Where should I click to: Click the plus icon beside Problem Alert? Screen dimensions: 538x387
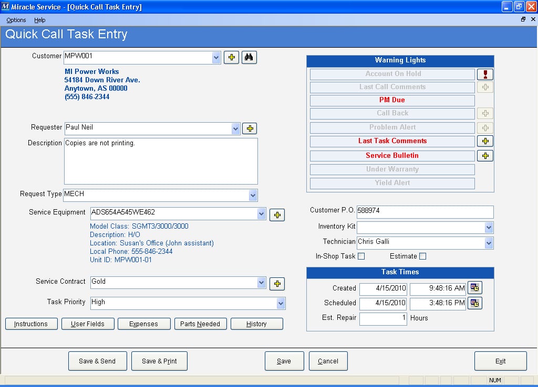pos(485,128)
